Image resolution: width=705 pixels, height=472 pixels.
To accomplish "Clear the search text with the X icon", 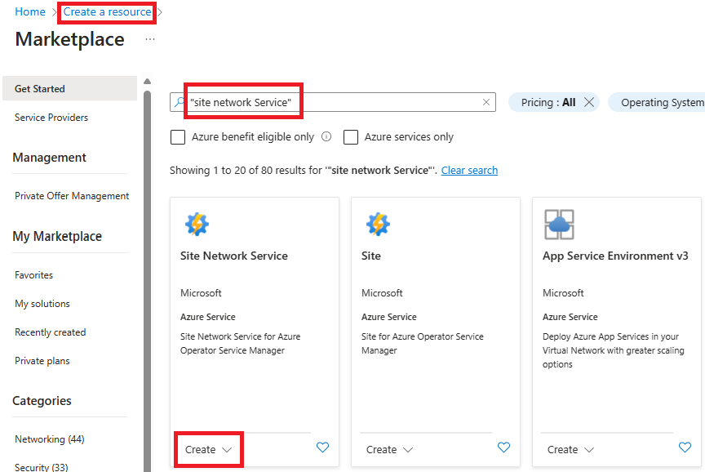I will tap(486, 101).
